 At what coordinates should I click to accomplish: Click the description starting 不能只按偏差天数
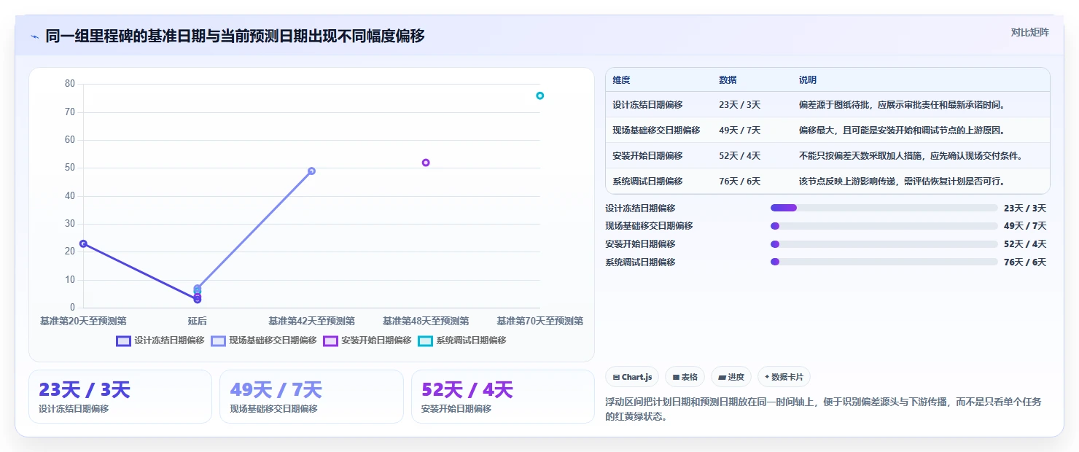click(x=921, y=156)
